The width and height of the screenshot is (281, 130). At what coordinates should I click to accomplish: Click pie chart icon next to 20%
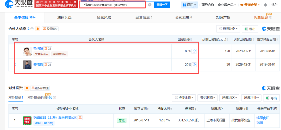(194, 65)
